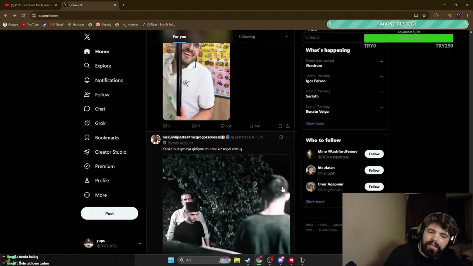Open more options on pastafedaisi's post
473x266 pixels.
pos(288,137)
